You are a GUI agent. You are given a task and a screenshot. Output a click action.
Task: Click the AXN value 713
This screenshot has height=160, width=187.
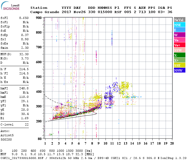click(x=142, y=12)
